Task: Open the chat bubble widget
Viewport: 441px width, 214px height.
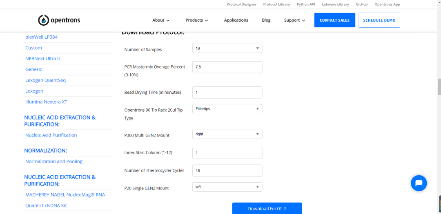Action: [x=419, y=183]
